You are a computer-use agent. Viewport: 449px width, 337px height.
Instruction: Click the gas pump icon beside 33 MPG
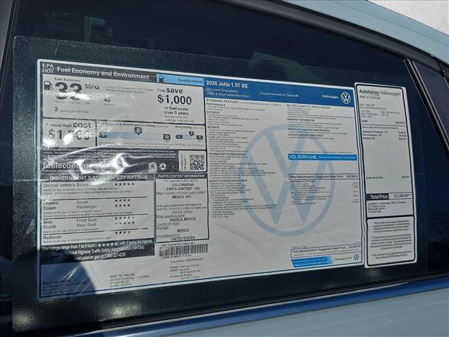48,86
